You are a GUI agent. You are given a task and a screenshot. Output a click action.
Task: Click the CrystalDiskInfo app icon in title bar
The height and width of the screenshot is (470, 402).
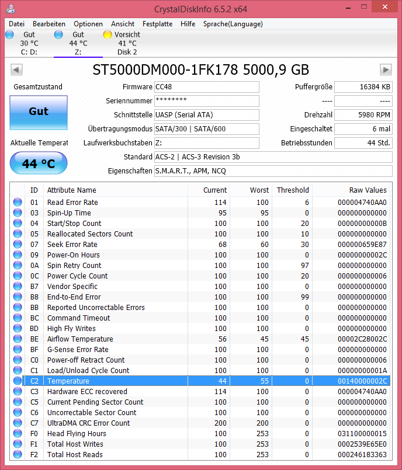pyautogui.click(x=11, y=9)
